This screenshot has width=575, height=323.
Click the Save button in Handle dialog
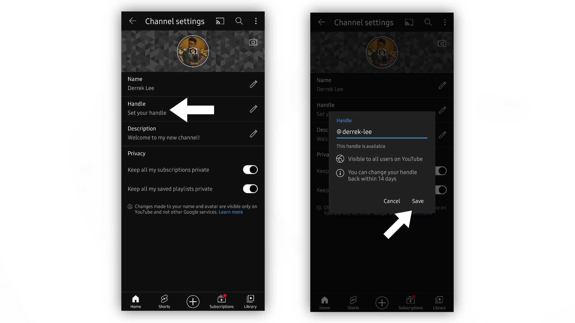tap(417, 201)
